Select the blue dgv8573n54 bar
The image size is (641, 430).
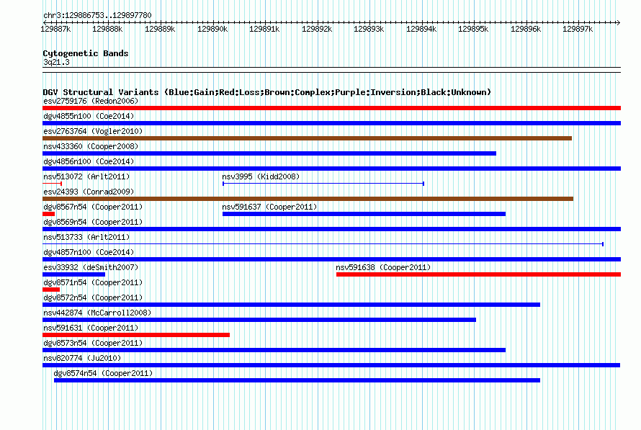coord(274,350)
